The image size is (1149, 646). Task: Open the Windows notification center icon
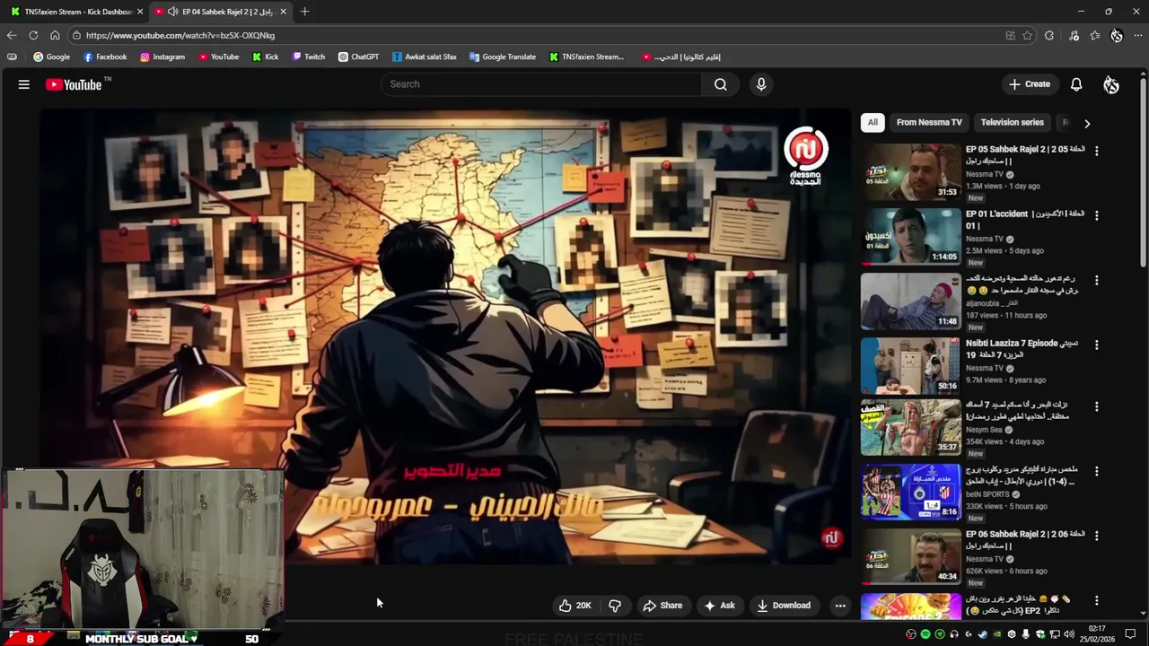click(x=1130, y=634)
